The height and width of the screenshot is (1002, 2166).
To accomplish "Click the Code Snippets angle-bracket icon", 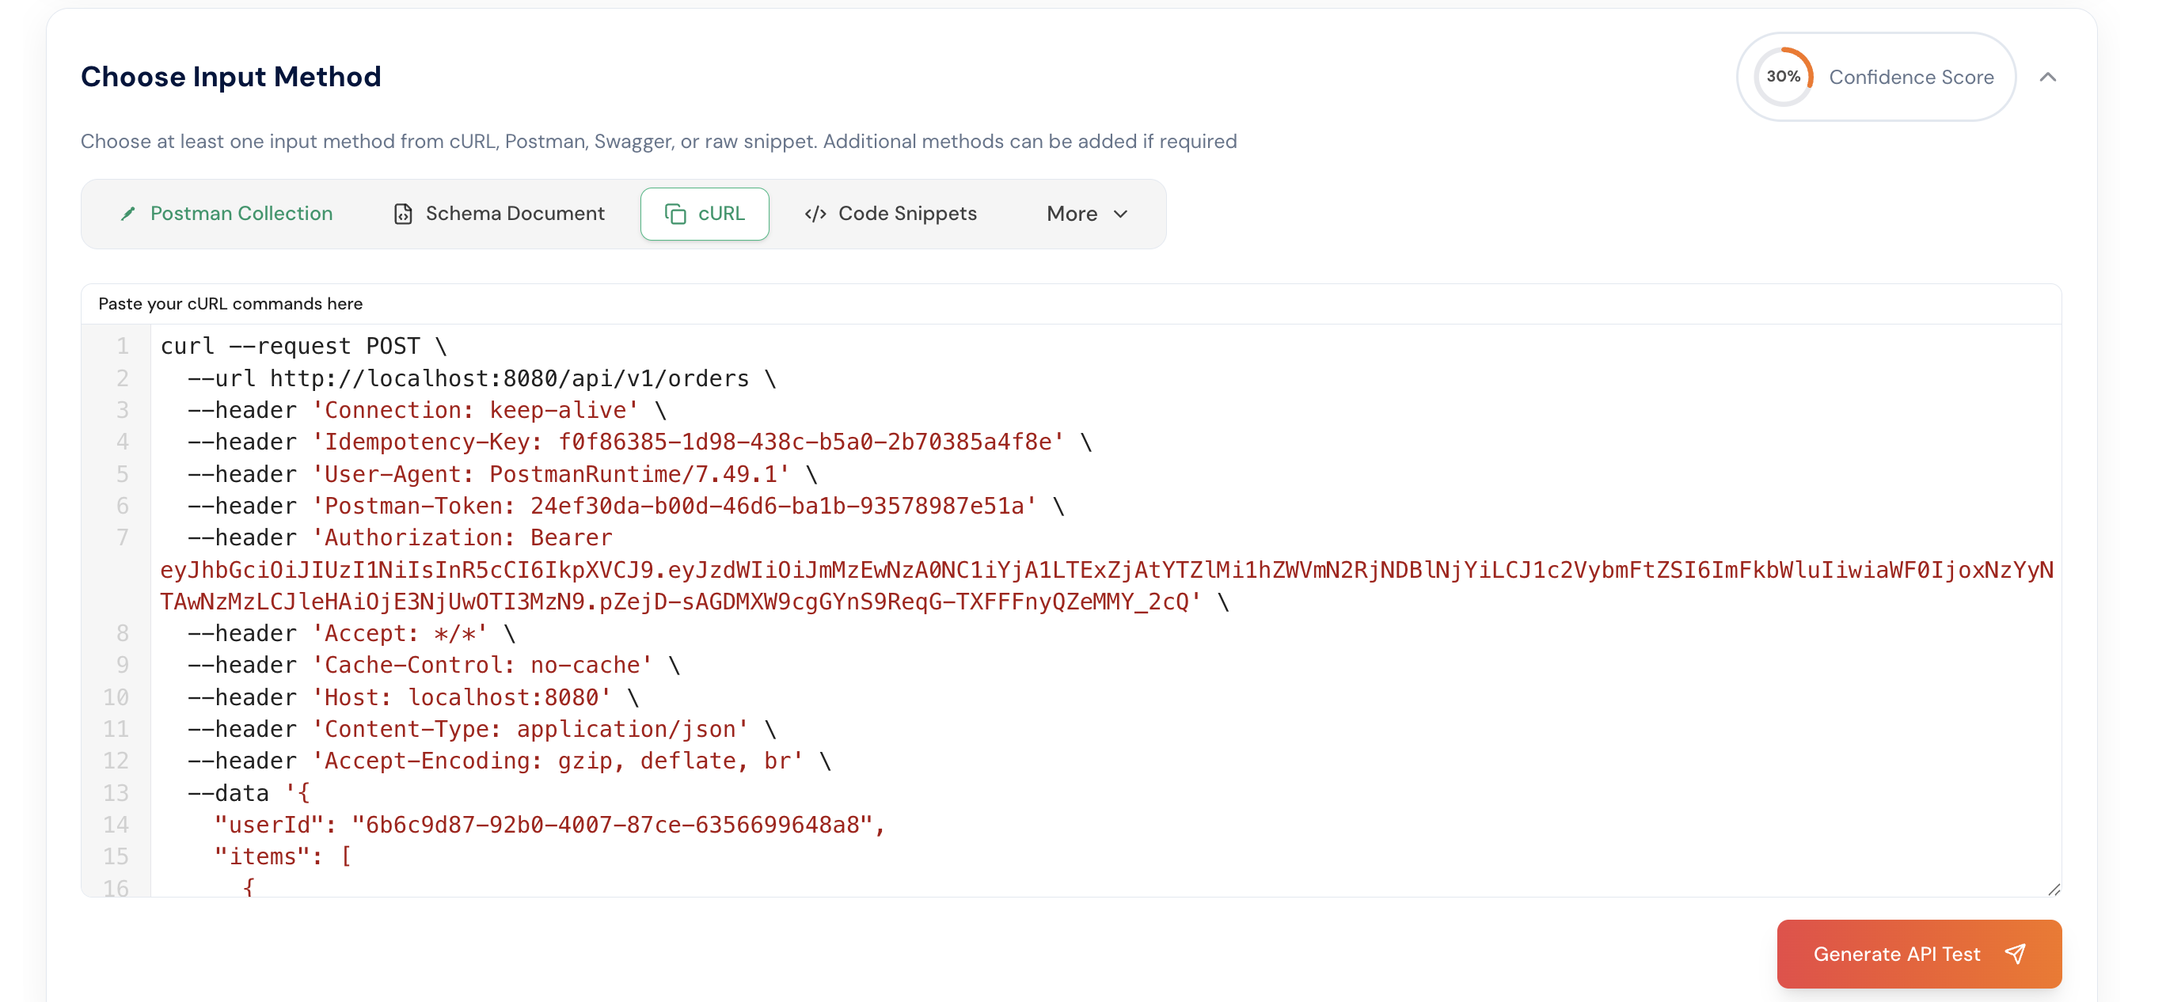I will tap(815, 214).
